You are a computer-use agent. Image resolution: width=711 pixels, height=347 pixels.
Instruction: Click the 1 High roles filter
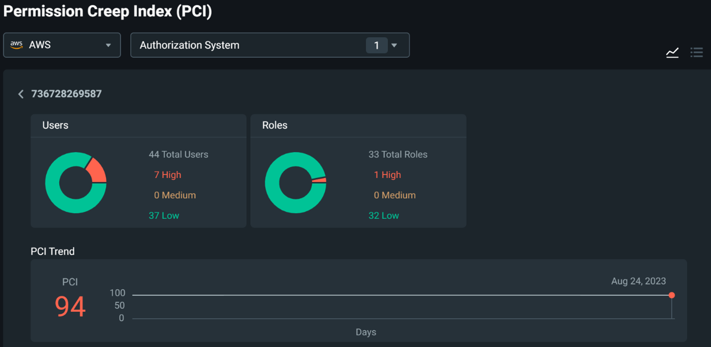[388, 174]
